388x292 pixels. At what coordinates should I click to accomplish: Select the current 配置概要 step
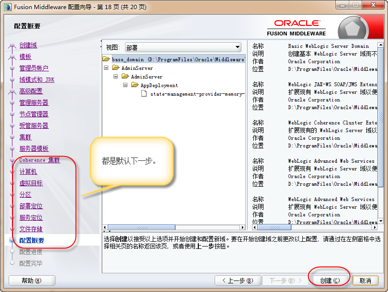32,241
